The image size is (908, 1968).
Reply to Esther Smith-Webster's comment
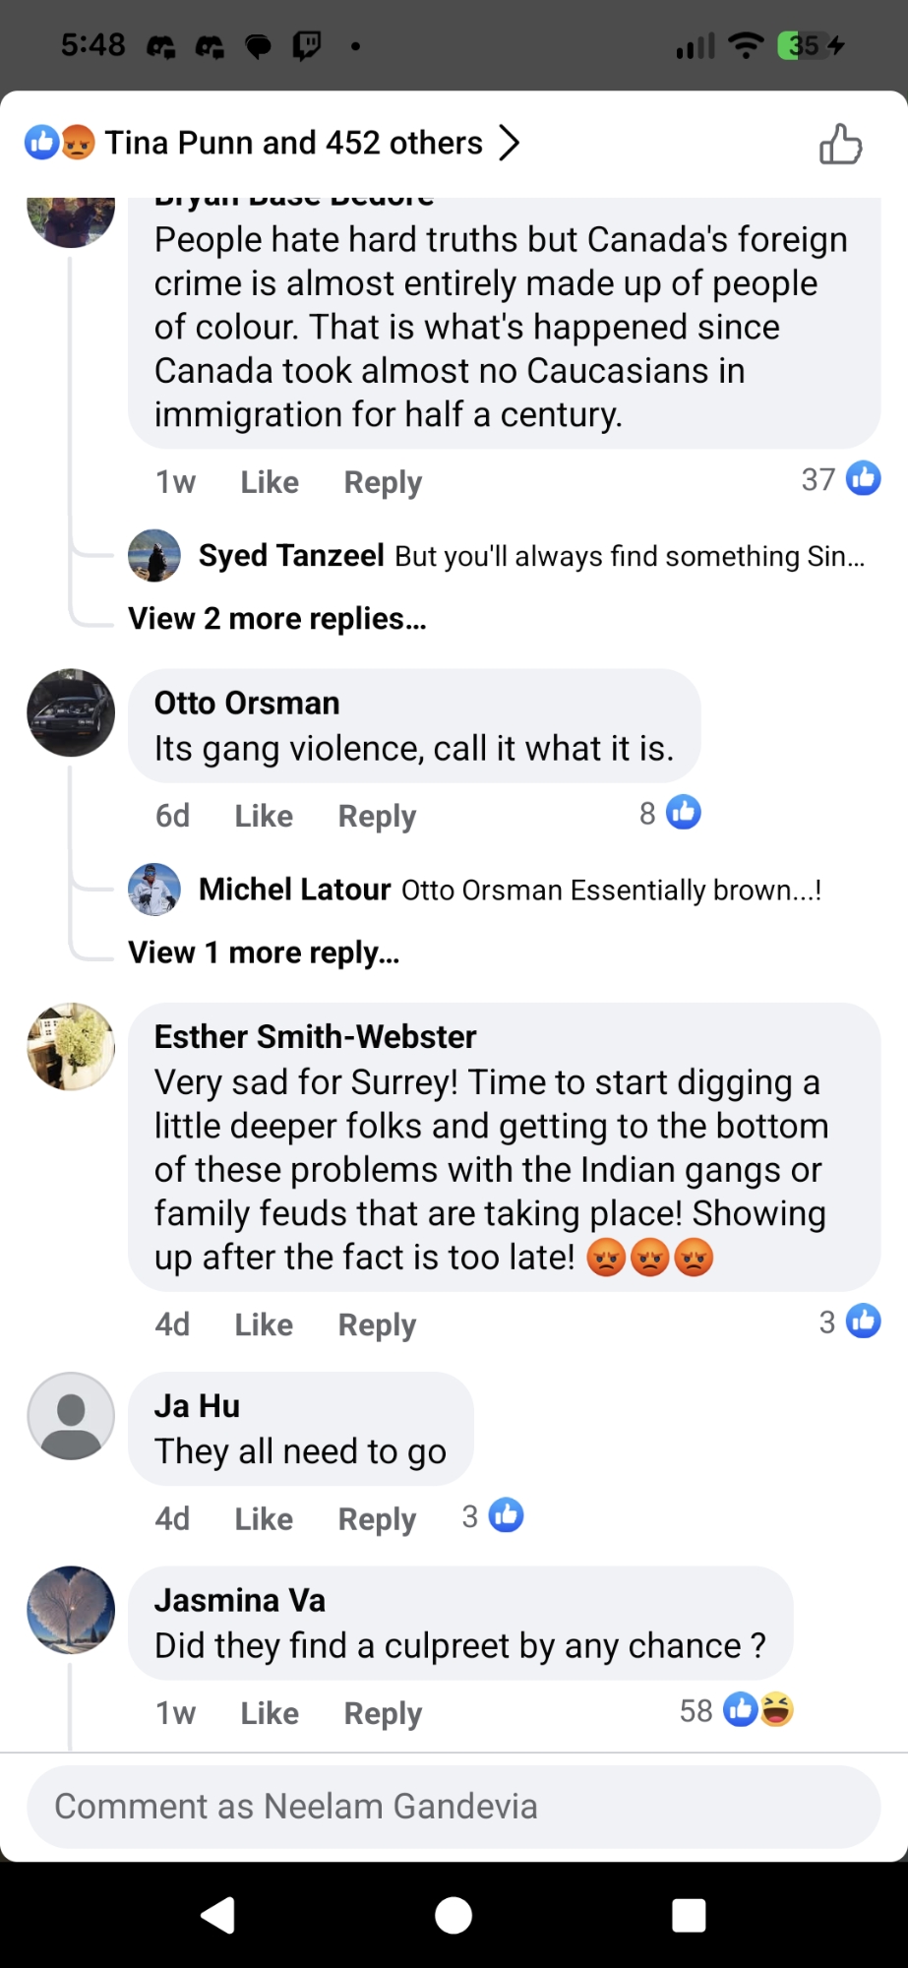[377, 1324]
